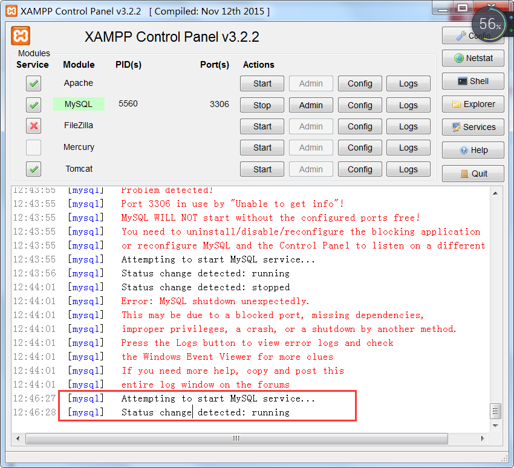This screenshot has height=468, width=514.
Task: Click the Help question-mark icon button
Action: [x=472, y=150]
